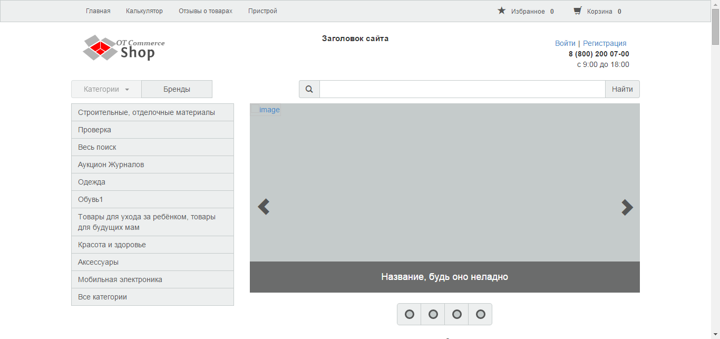Click the shopping cart icon

tap(578, 11)
